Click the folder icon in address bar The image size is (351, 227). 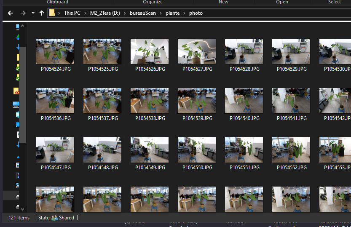coord(52,13)
